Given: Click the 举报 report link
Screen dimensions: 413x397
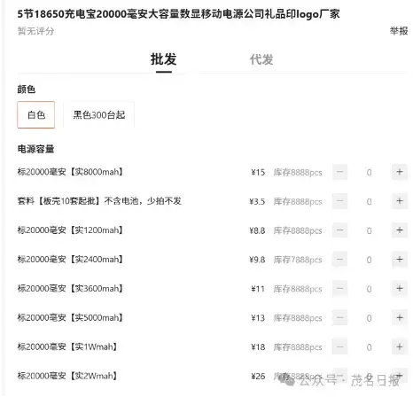Looking at the screenshot, I should tap(399, 31).
